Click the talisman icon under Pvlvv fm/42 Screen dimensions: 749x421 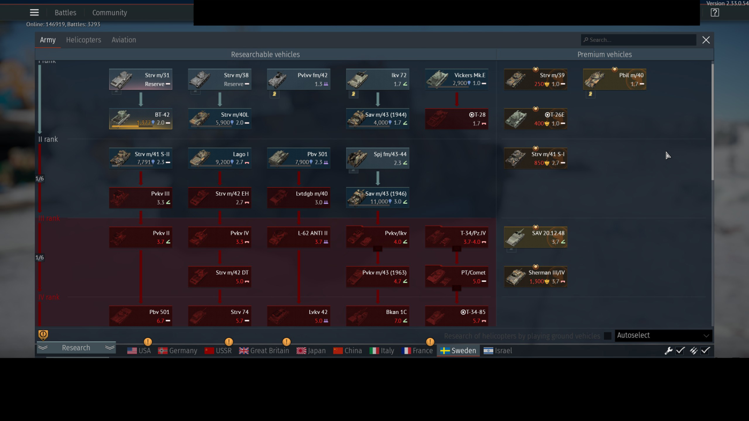pyautogui.click(x=274, y=94)
